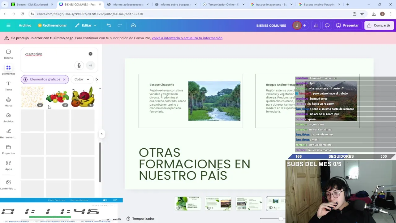Viewport: 396px width, 223px height.
Task: Activate voice search microphone
Action: click(79, 65)
